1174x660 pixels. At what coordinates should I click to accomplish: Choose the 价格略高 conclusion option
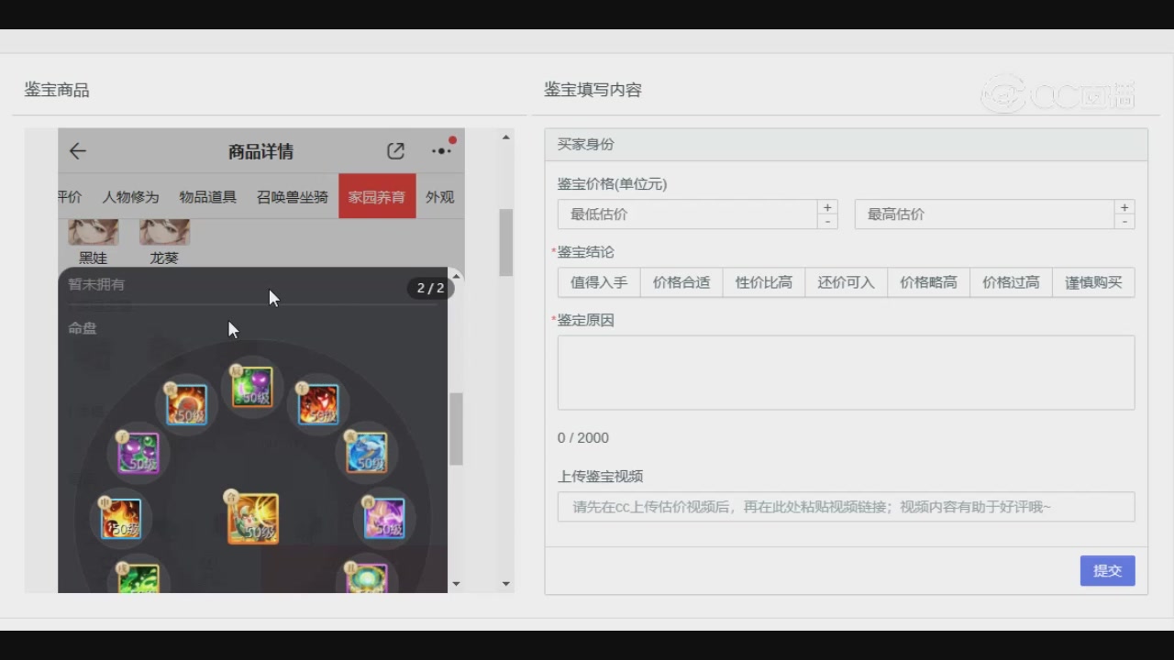(x=929, y=282)
